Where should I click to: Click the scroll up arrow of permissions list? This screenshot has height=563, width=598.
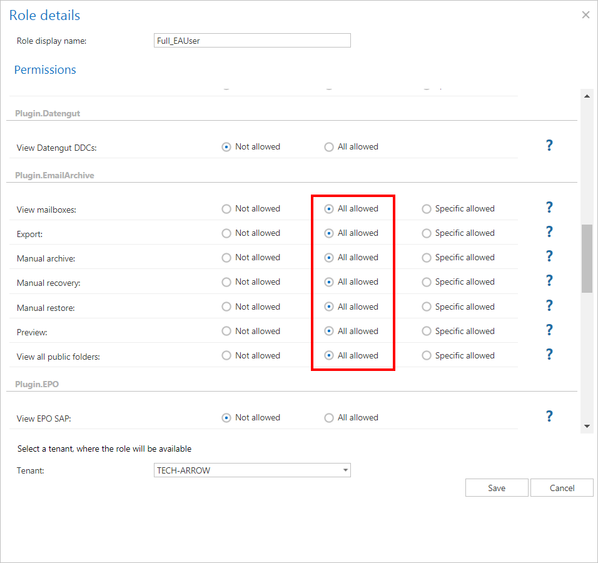click(587, 96)
